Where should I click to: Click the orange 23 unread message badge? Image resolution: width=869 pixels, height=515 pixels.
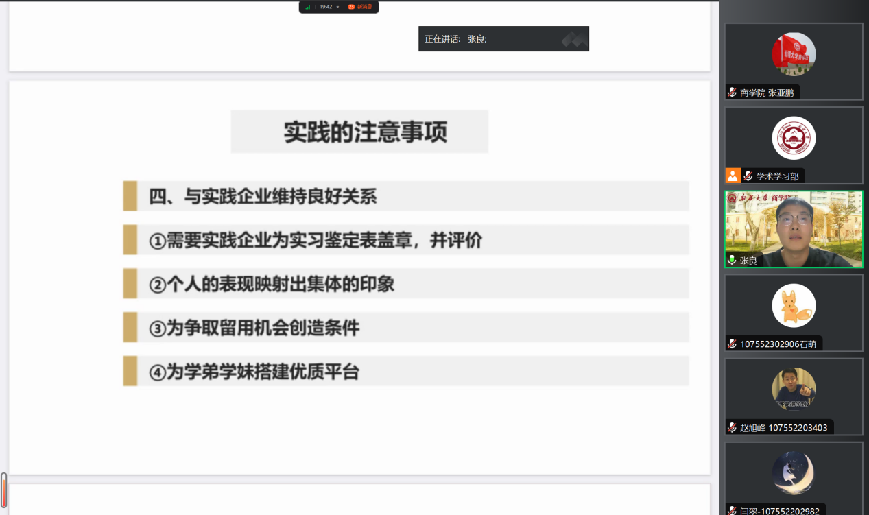pos(351,7)
